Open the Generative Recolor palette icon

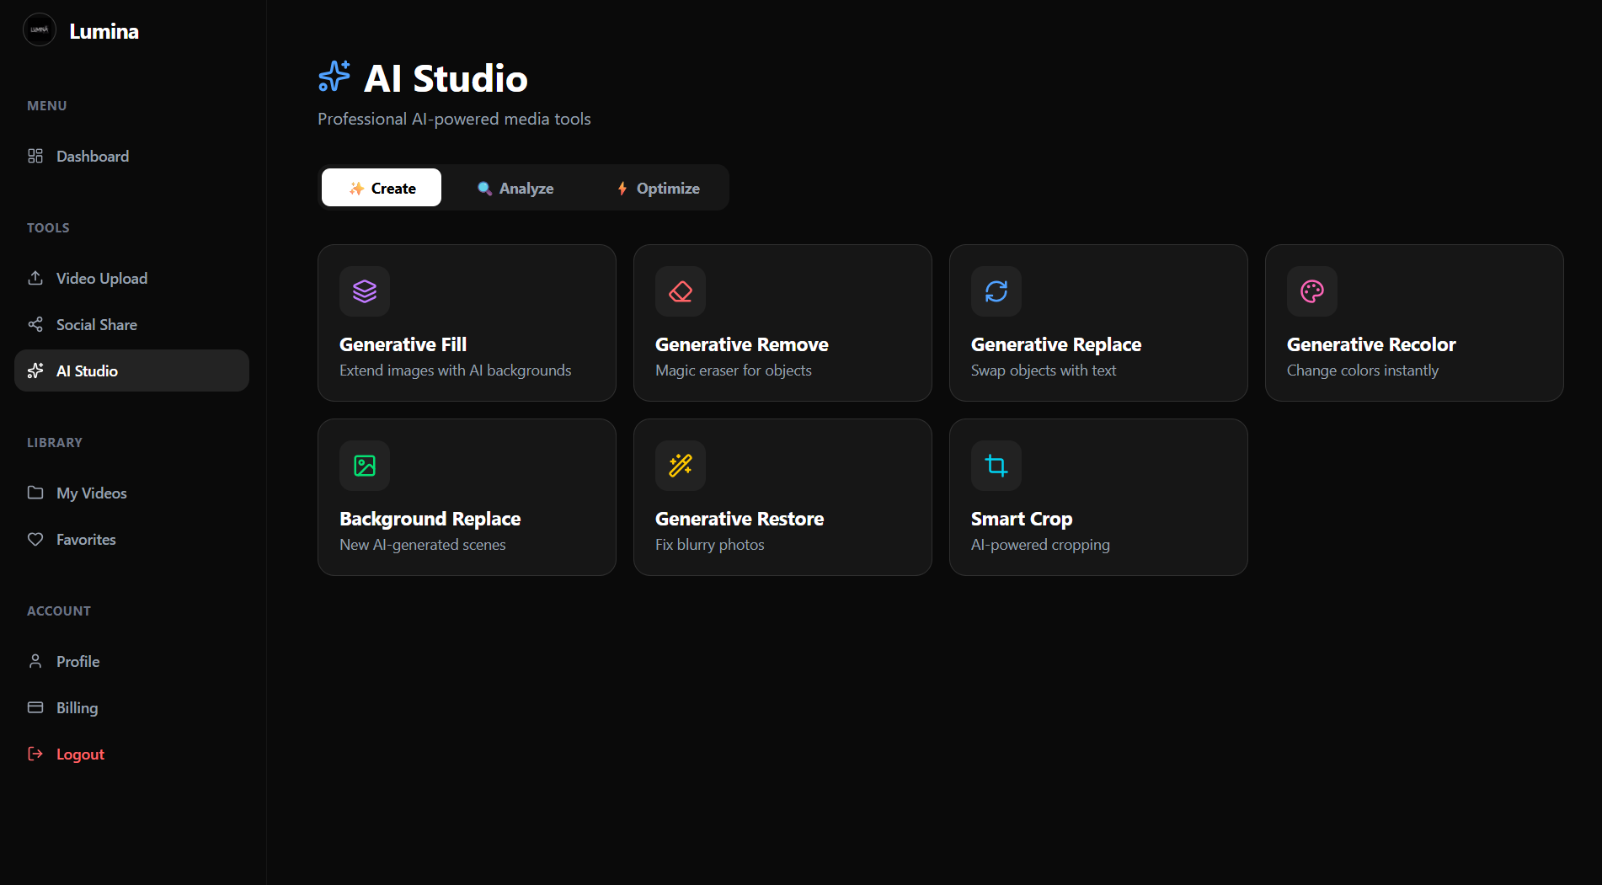coord(1311,291)
